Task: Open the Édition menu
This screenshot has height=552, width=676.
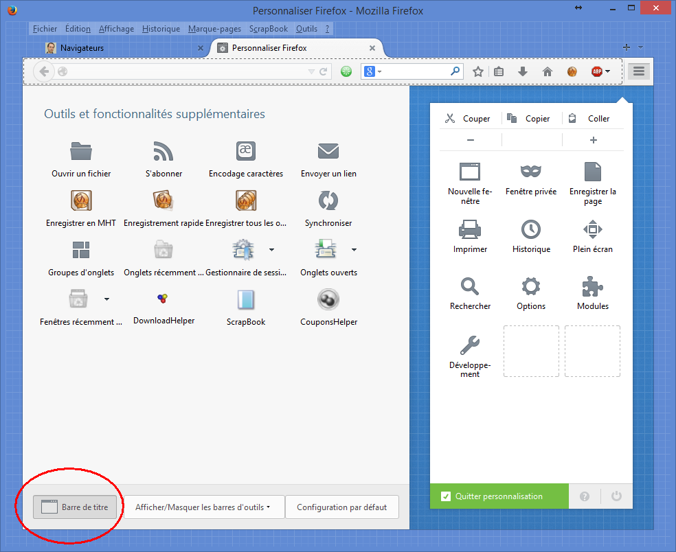Action: point(78,29)
